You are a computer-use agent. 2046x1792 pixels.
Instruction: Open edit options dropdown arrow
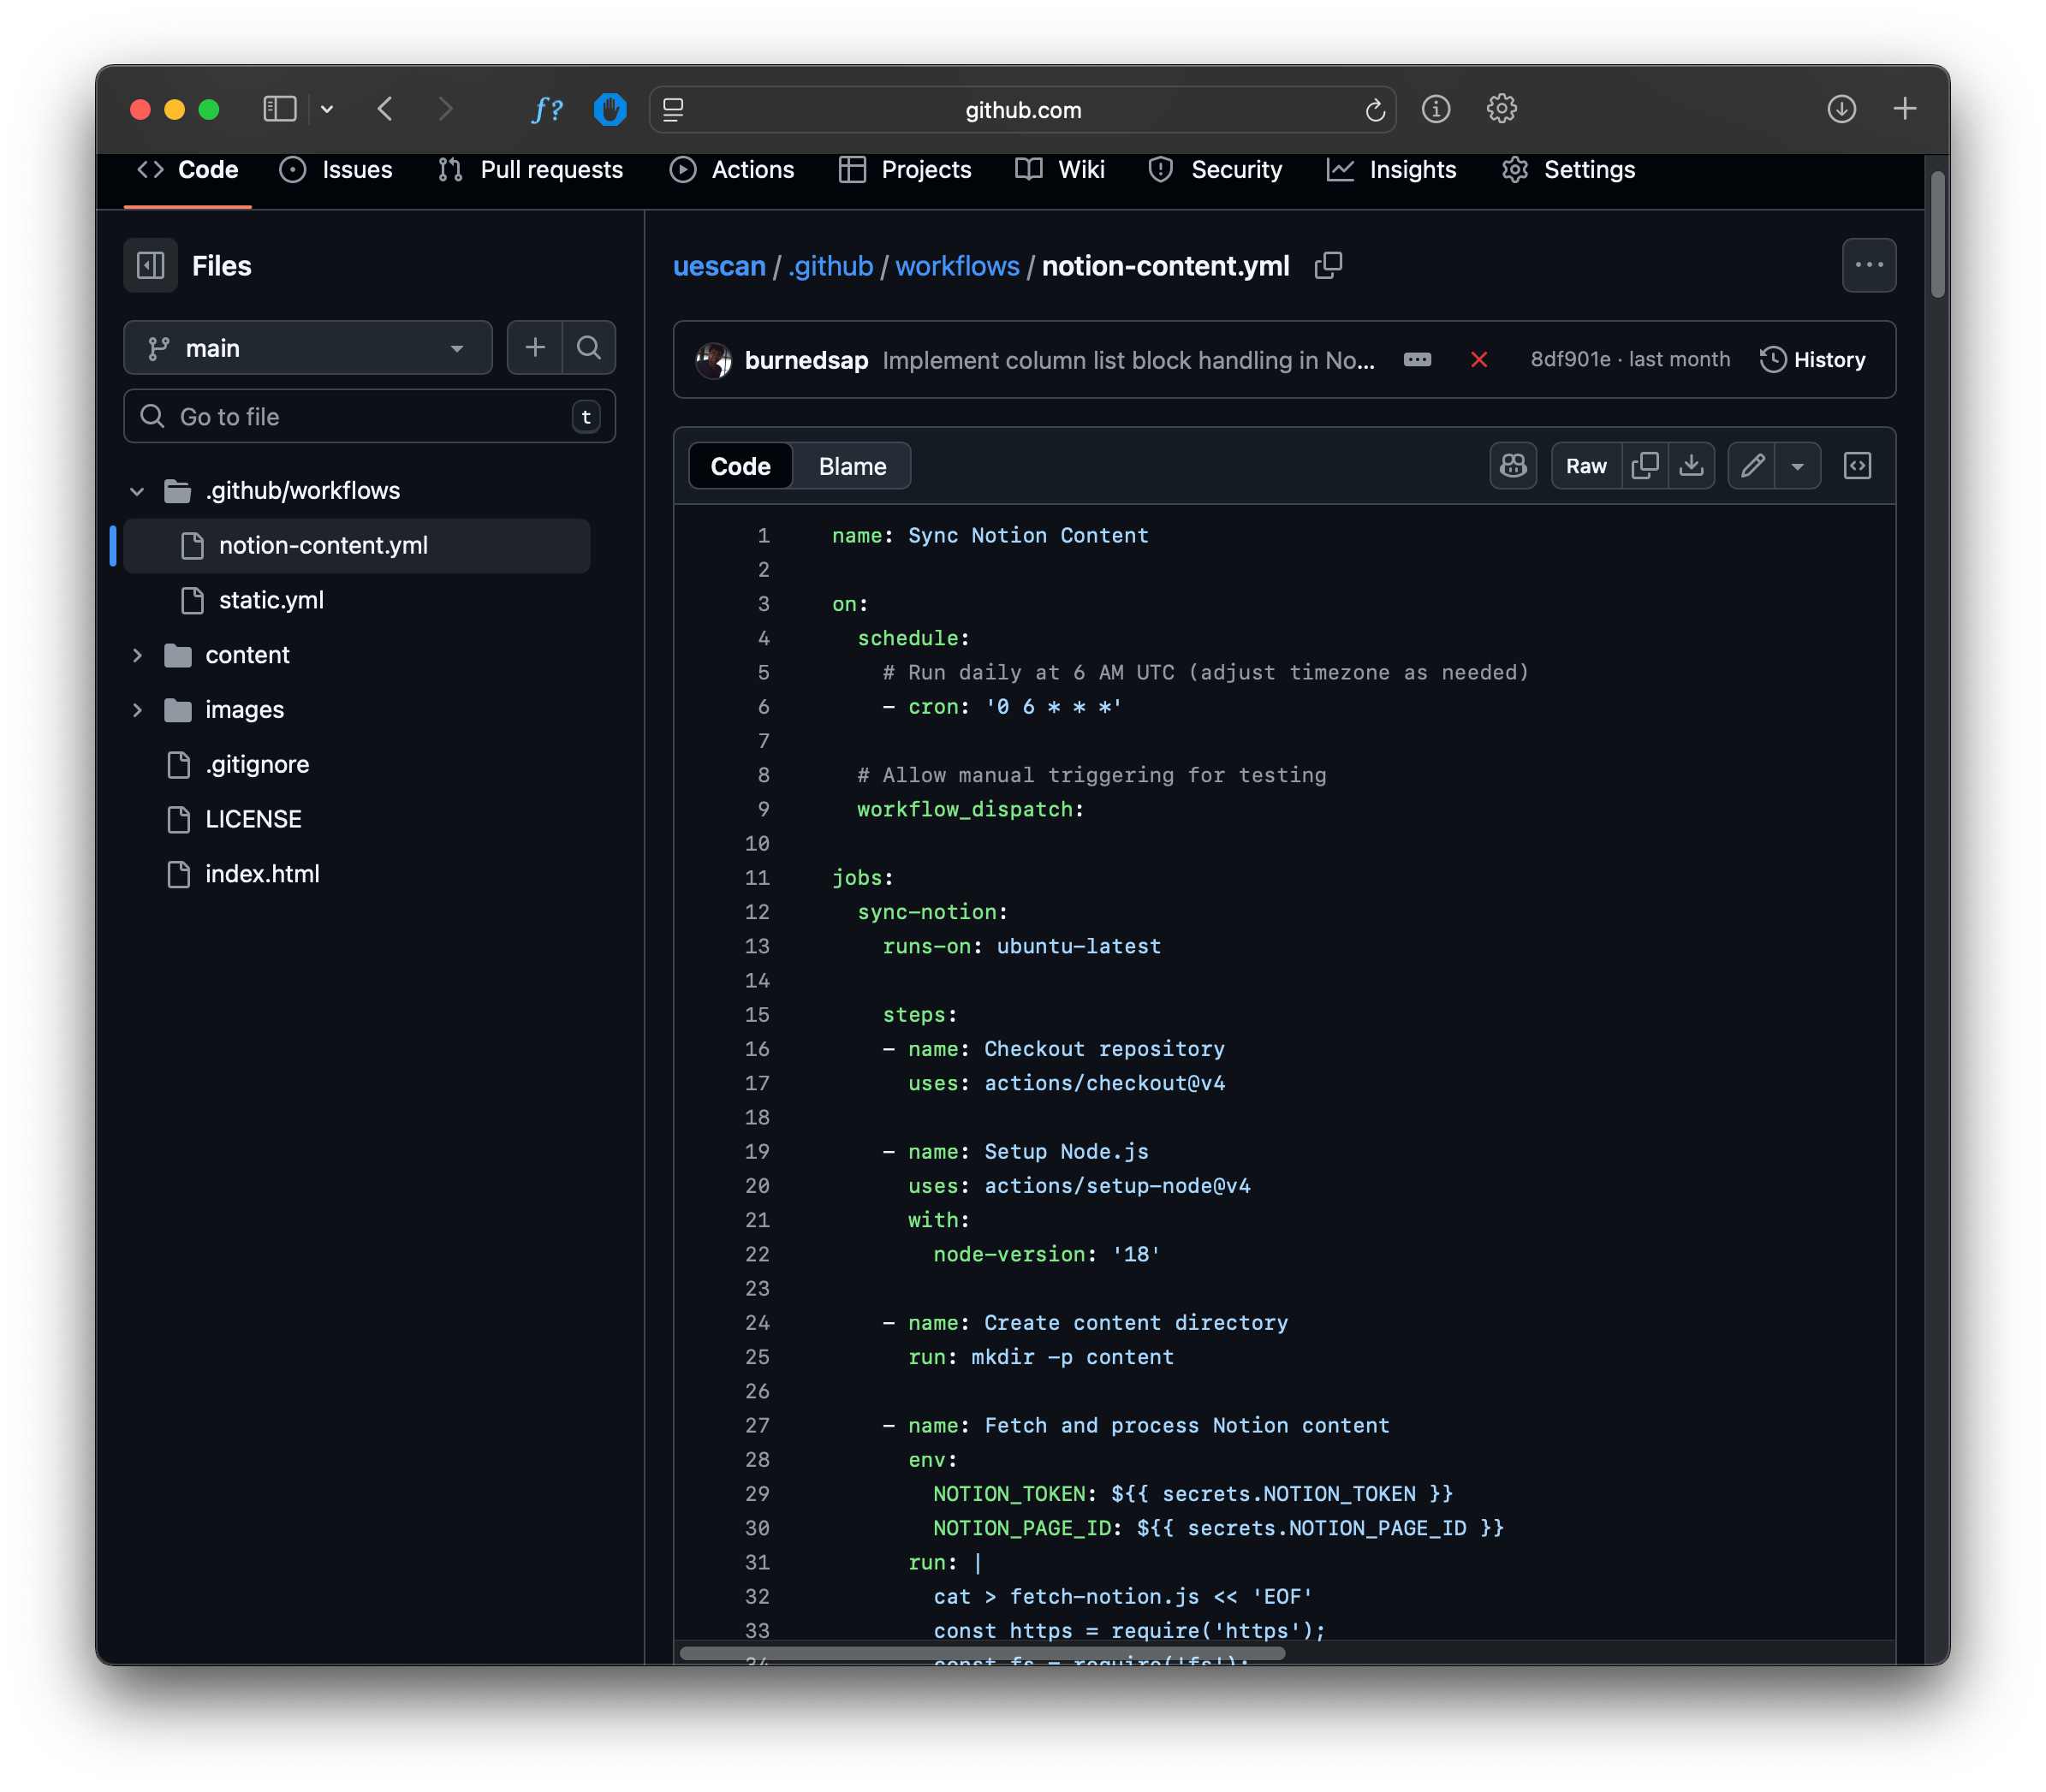[1798, 466]
